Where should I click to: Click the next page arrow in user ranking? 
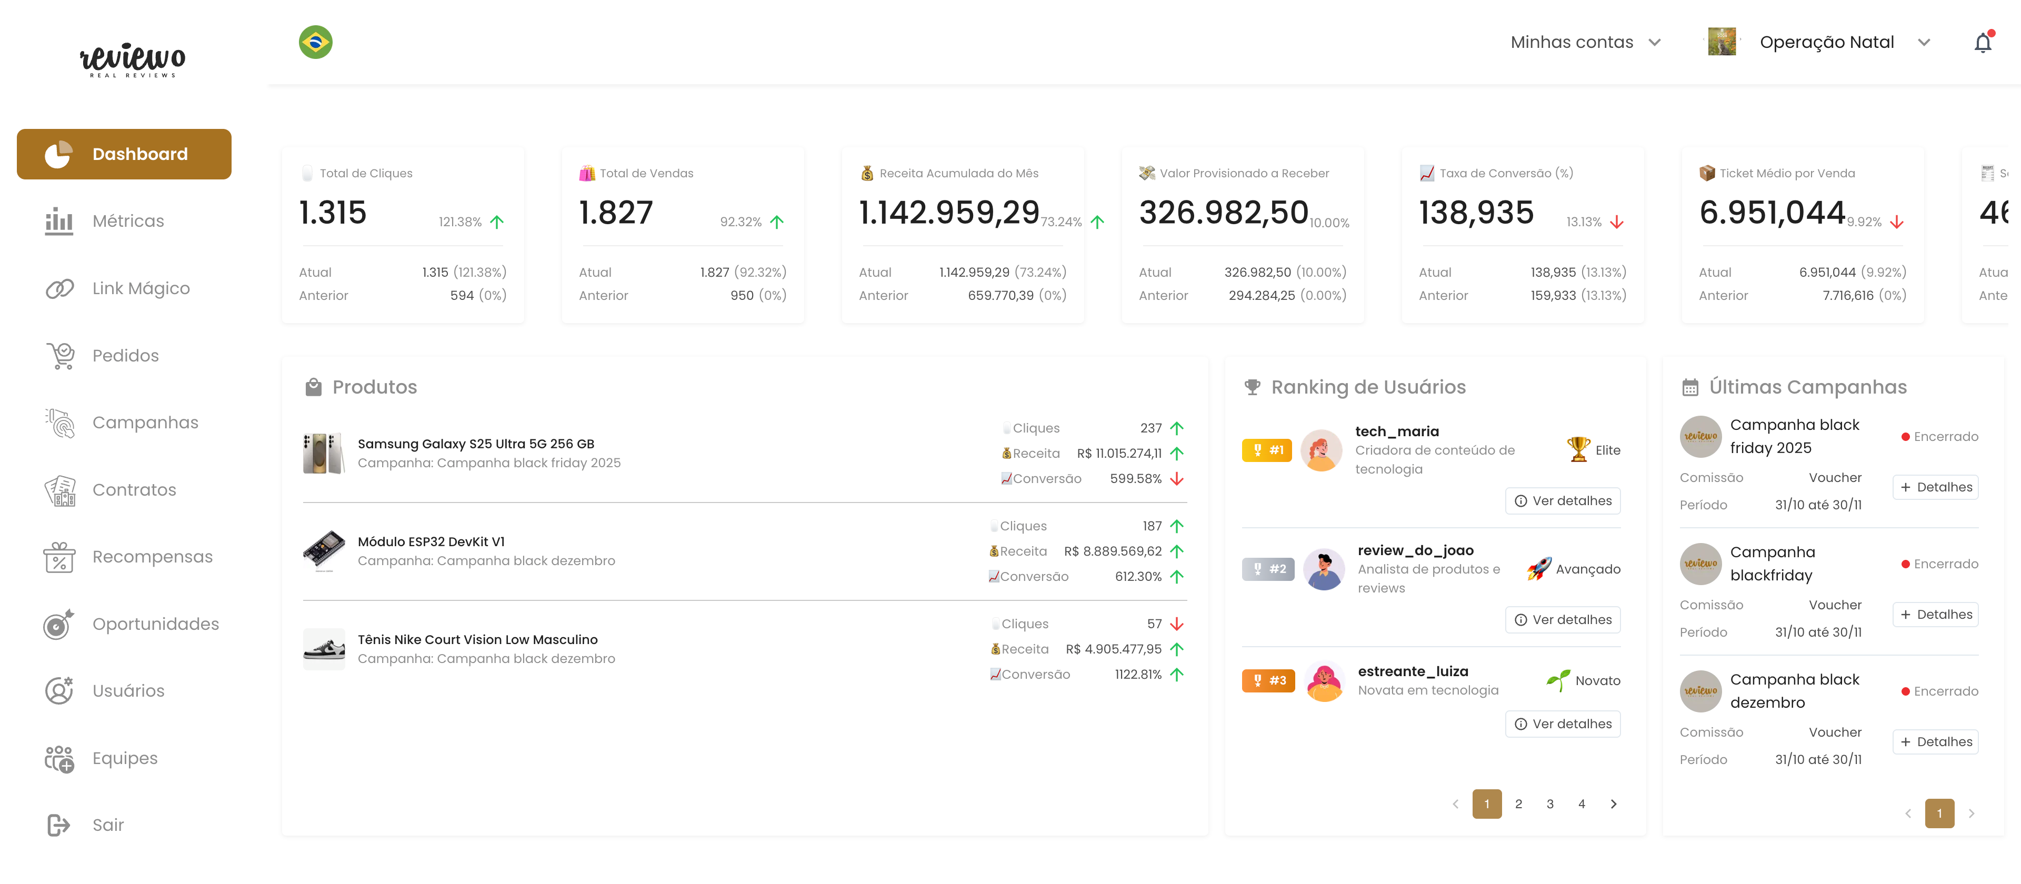tap(1614, 803)
